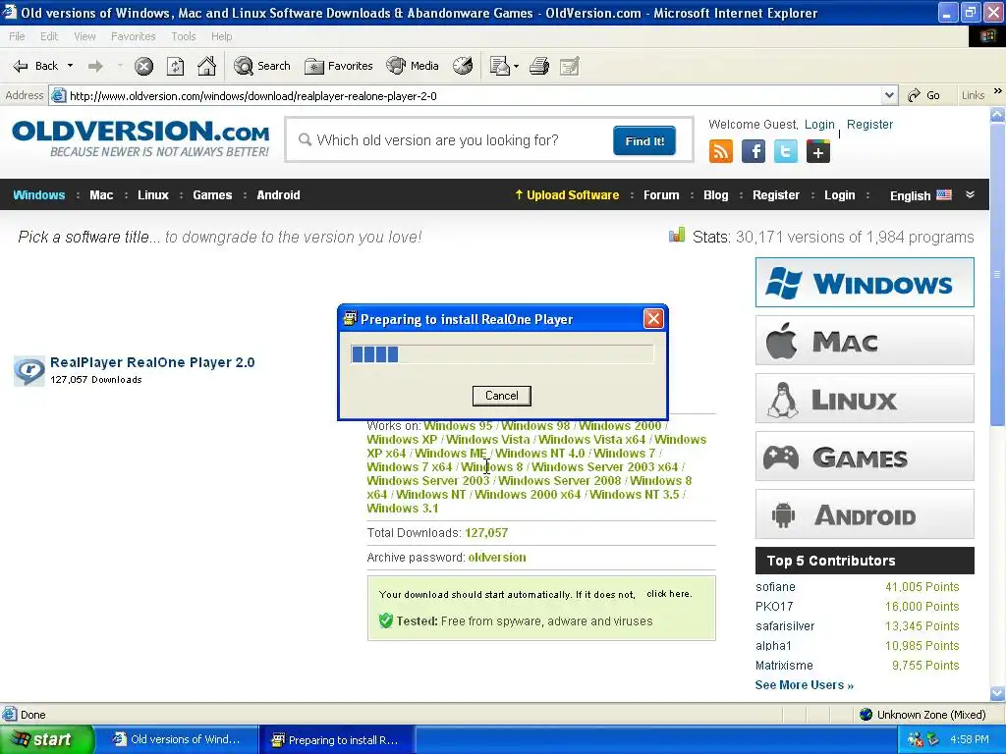Viewport: 1006px width, 754px height.
Task: Click the US flag language icon
Action: coord(944,195)
